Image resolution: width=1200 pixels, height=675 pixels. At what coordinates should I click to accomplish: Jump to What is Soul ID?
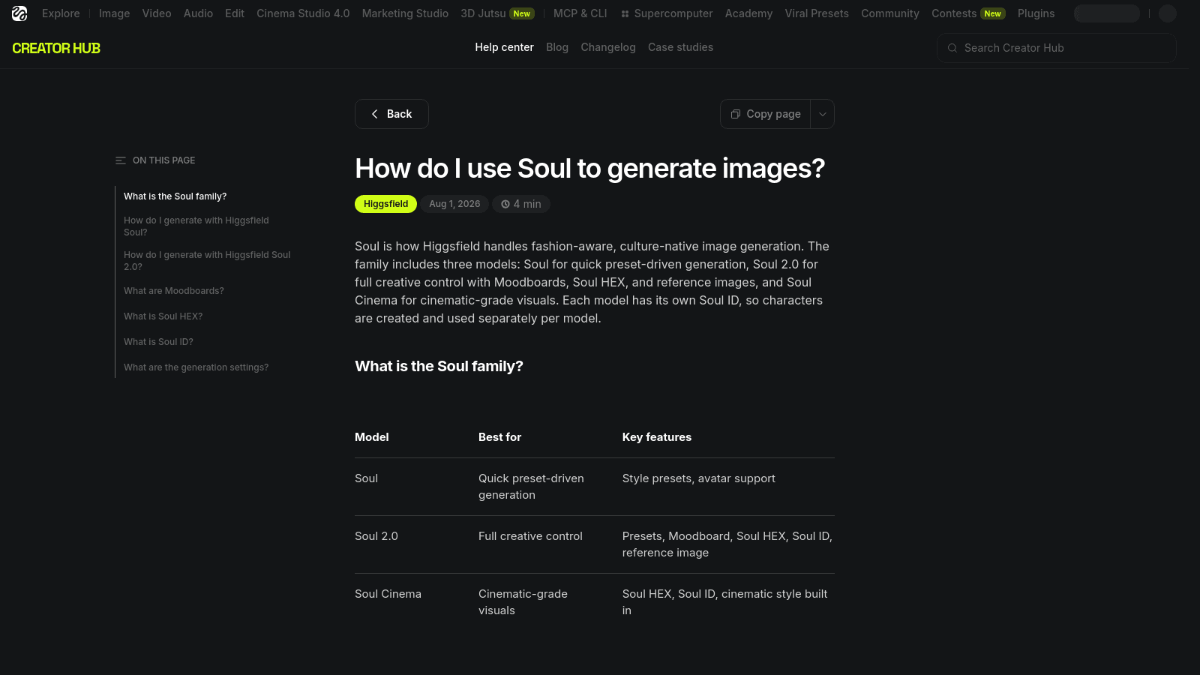(x=158, y=342)
